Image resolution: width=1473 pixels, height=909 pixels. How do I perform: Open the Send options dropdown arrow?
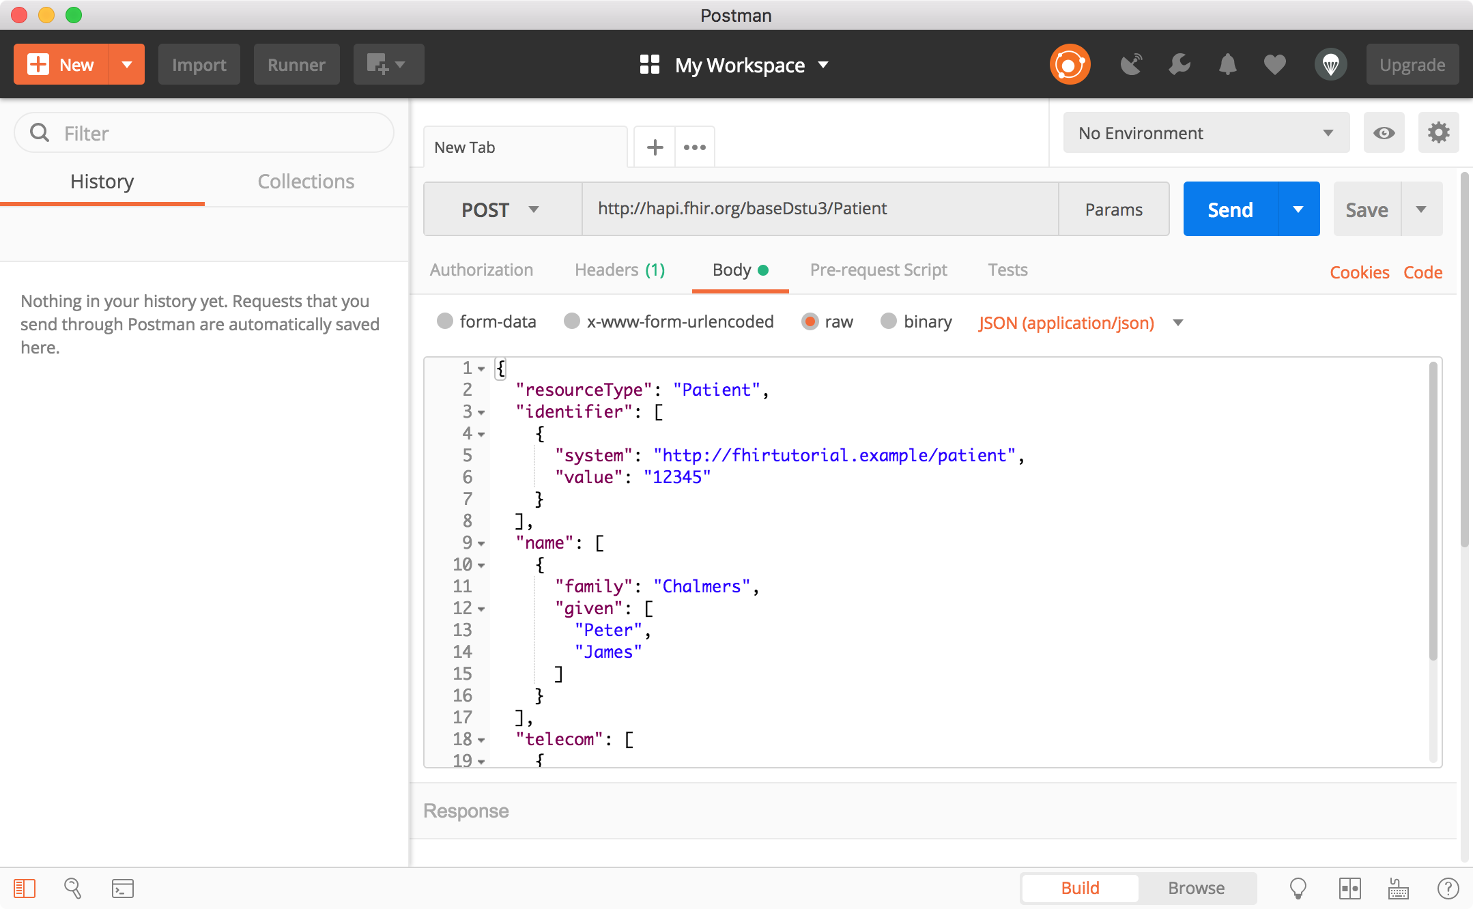1298,209
